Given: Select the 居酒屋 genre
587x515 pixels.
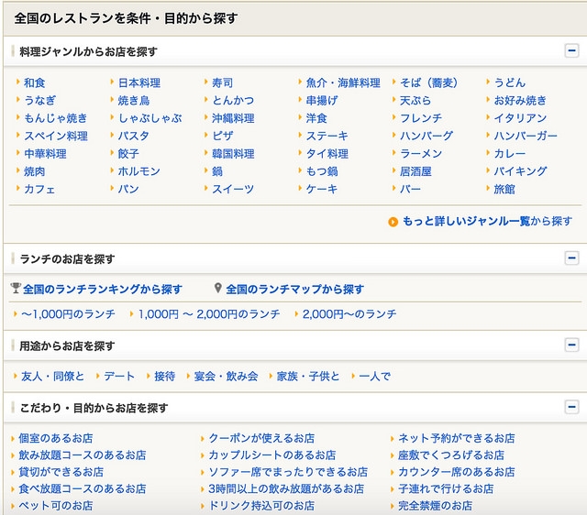Looking at the screenshot, I should tap(415, 171).
